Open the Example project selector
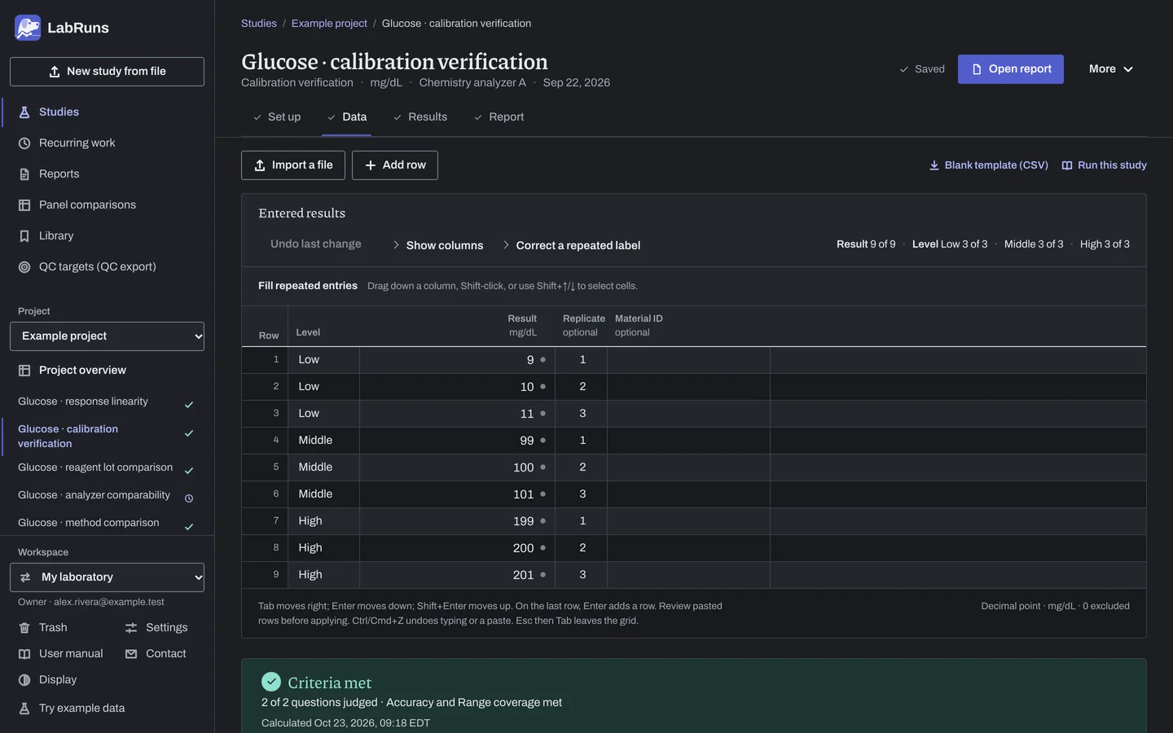1173x733 pixels. tap(107, 336)
